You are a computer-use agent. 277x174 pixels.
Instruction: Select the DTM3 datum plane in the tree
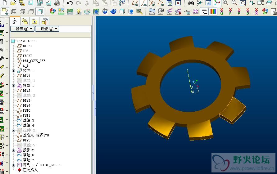pos(26,100)
